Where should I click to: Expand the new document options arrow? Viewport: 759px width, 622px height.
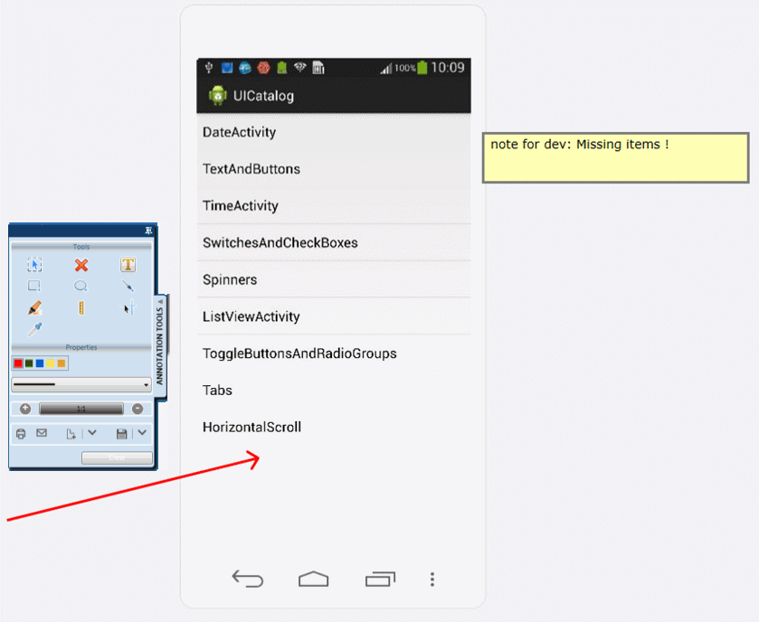[x=91, y=433]
